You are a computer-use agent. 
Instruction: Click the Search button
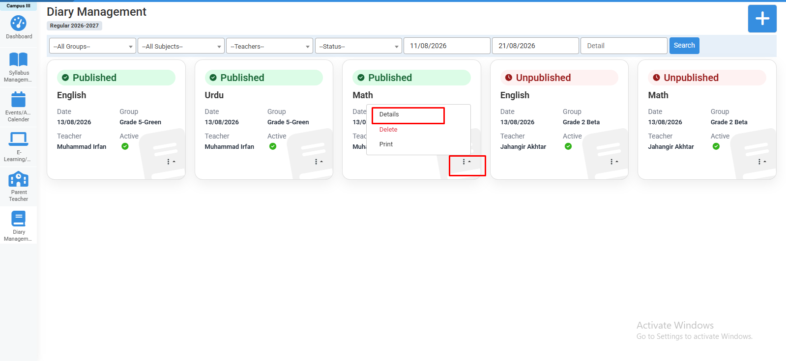[x=684, y=46]
